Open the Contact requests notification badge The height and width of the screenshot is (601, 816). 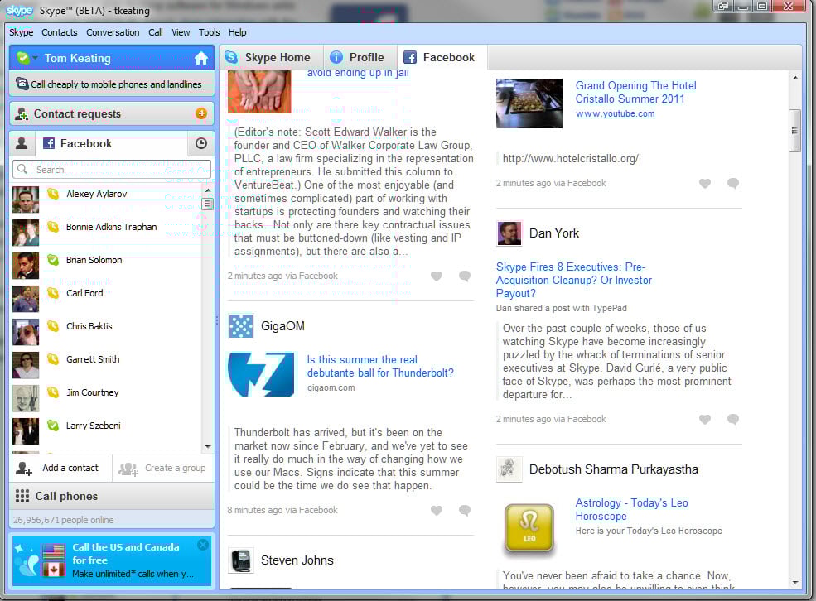[200, 113]
